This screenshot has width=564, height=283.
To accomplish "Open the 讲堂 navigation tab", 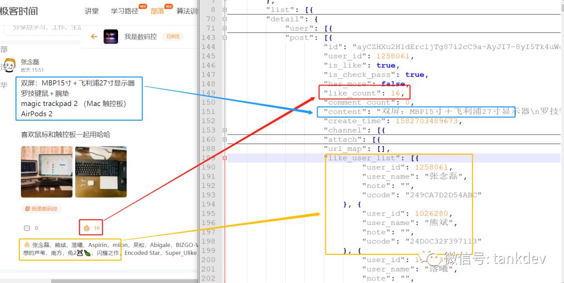I will tap(92, 11).
